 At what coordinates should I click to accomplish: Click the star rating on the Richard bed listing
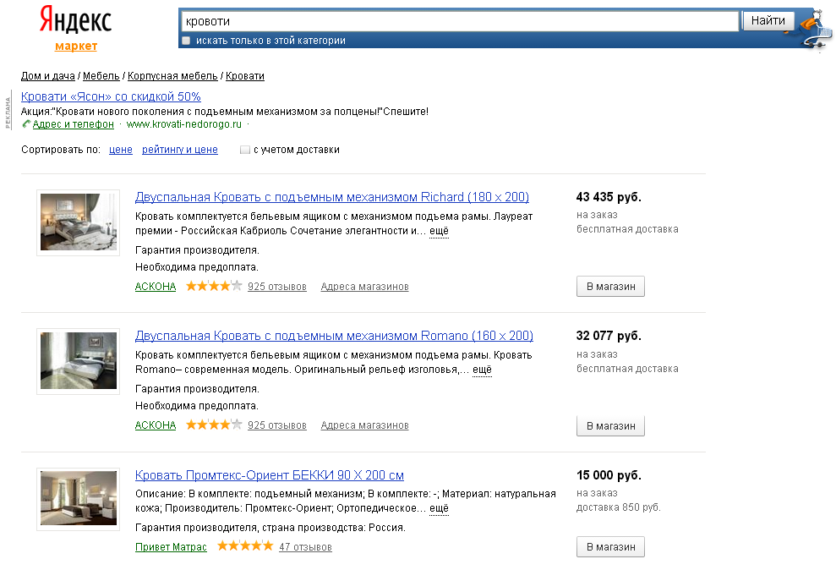click(214, 287)
